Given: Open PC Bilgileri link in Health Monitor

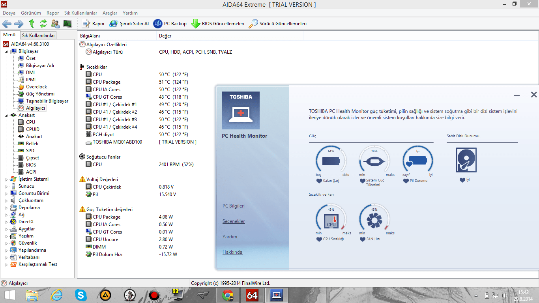Looking at the screenshot, I should [x=234, y=206].
